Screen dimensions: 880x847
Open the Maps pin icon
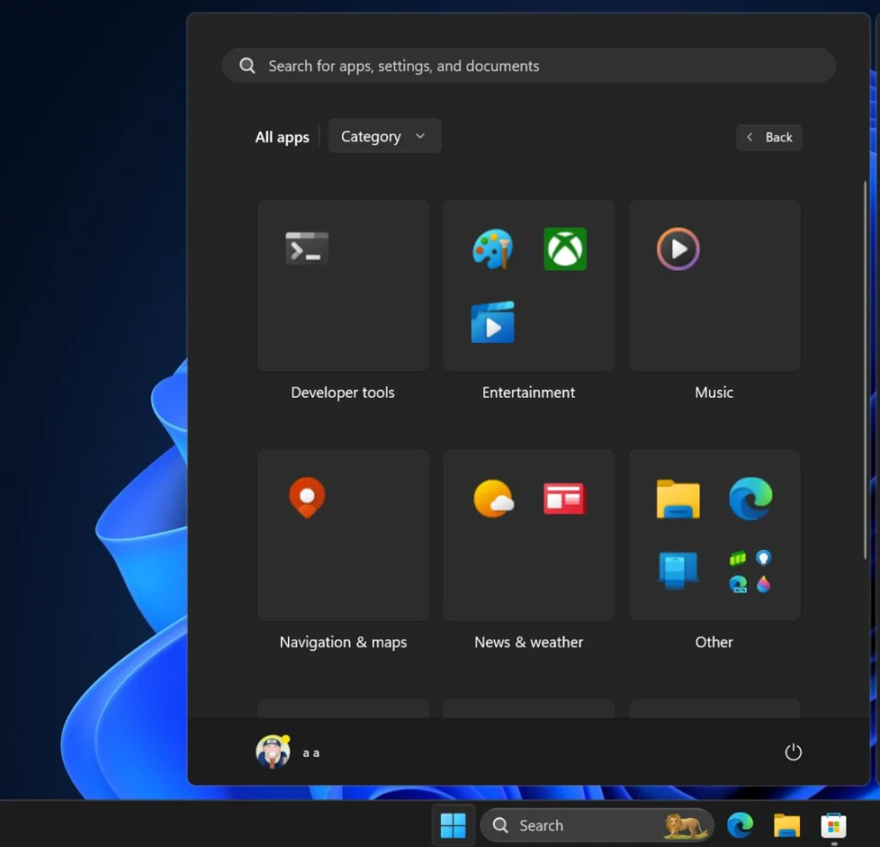(307, 497)
